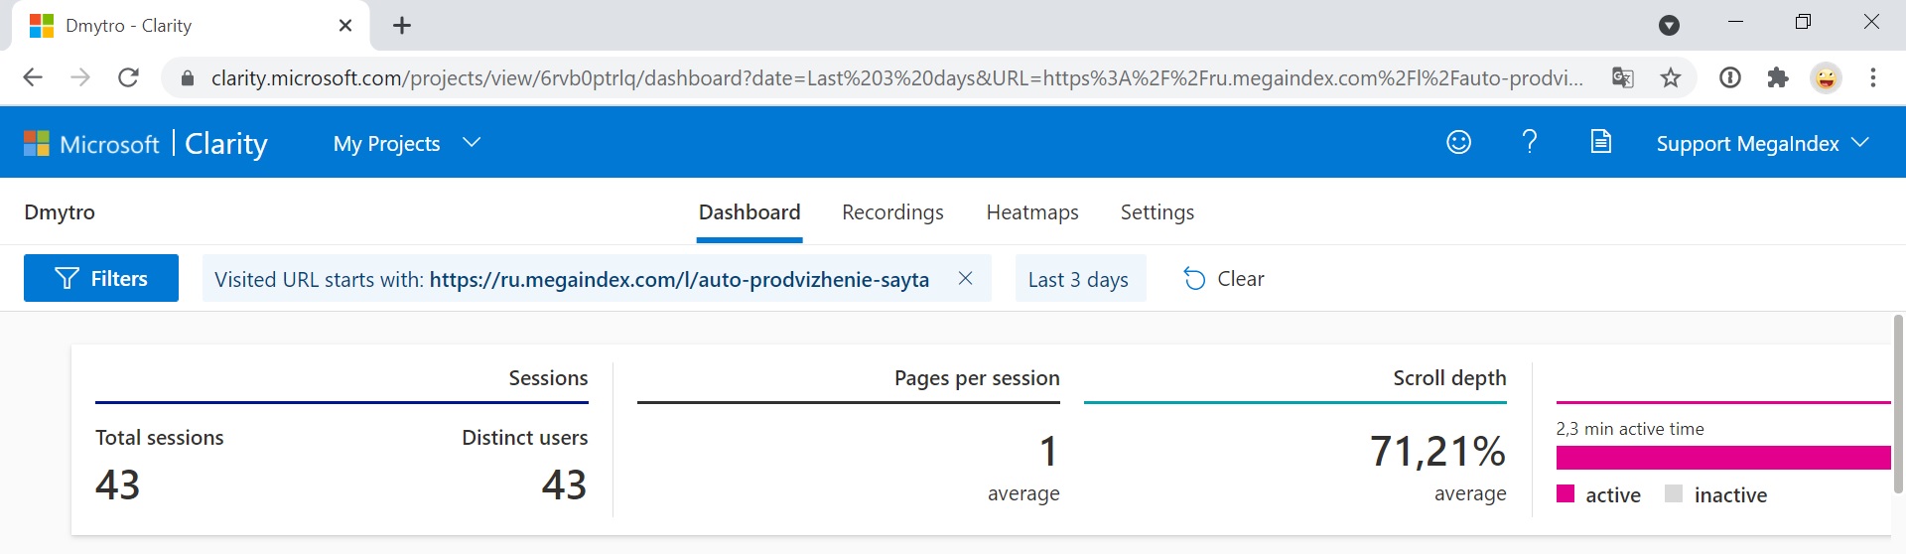Go back with browser back arrow
Screen dimensions: 1906x554
point(33,77)
